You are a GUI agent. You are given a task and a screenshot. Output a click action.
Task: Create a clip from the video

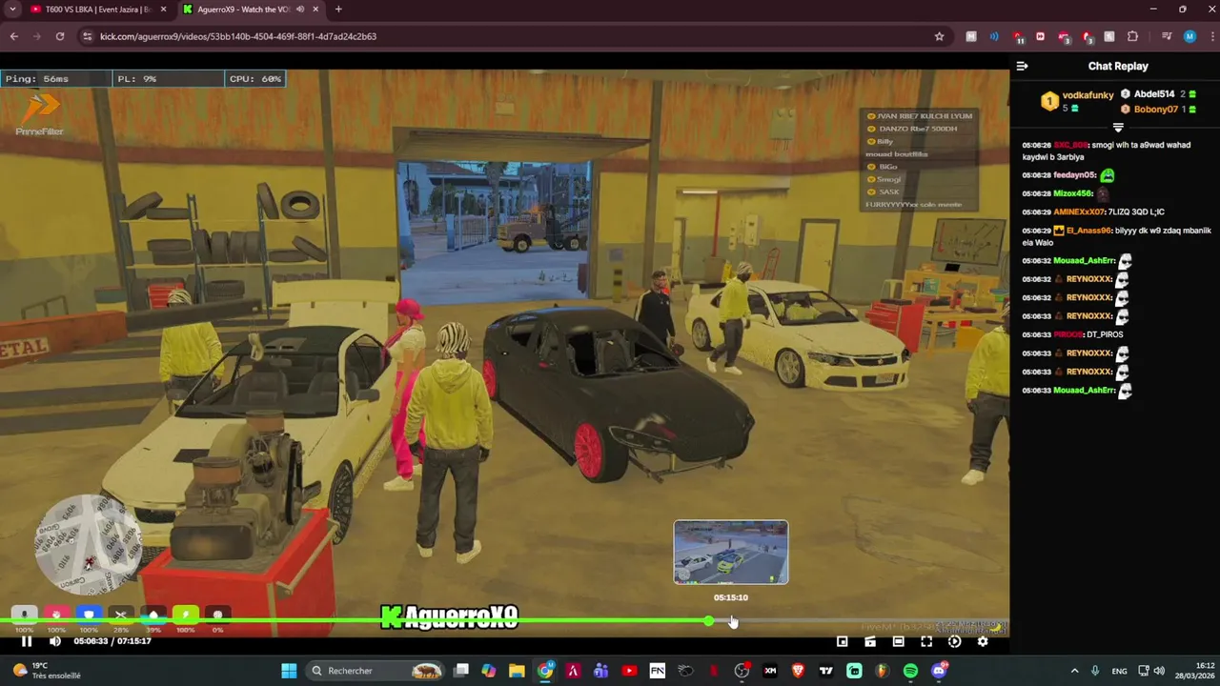[x=870, y=641]
